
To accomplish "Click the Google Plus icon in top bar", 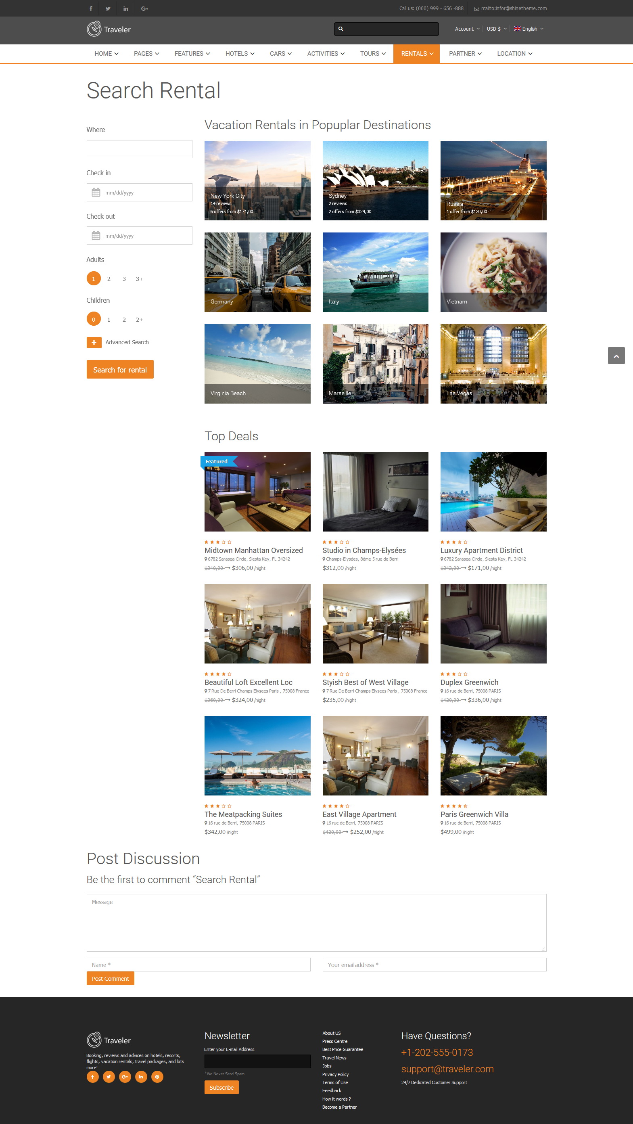I will point(144,8).
